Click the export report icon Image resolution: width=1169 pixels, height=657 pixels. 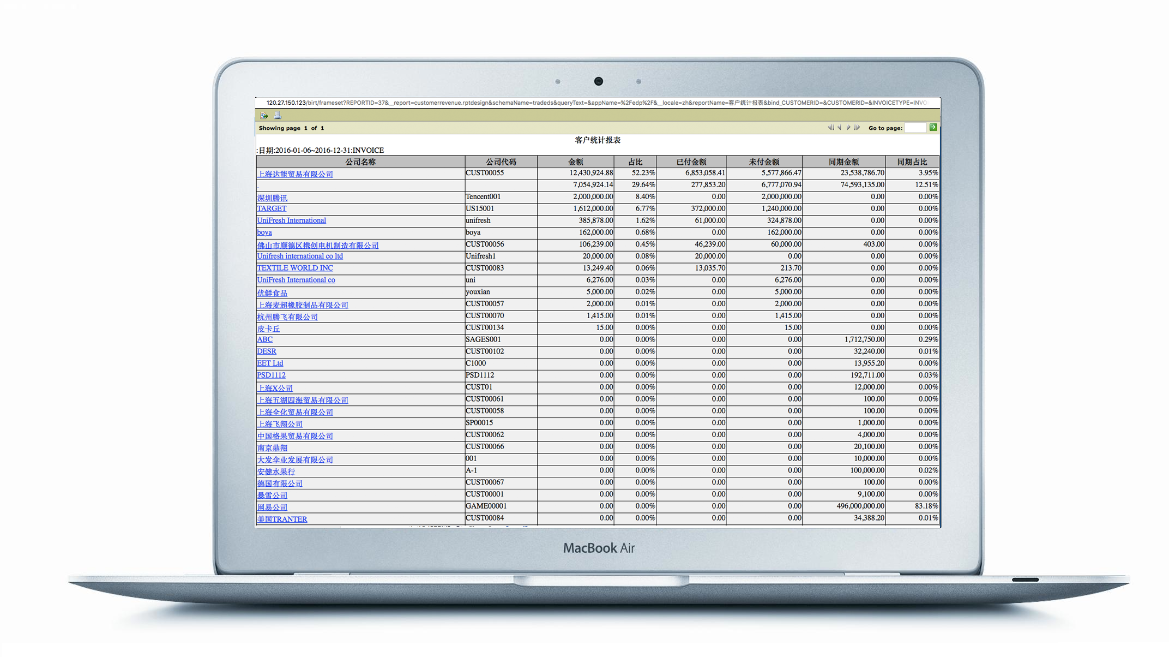click(x=264, y=116)
